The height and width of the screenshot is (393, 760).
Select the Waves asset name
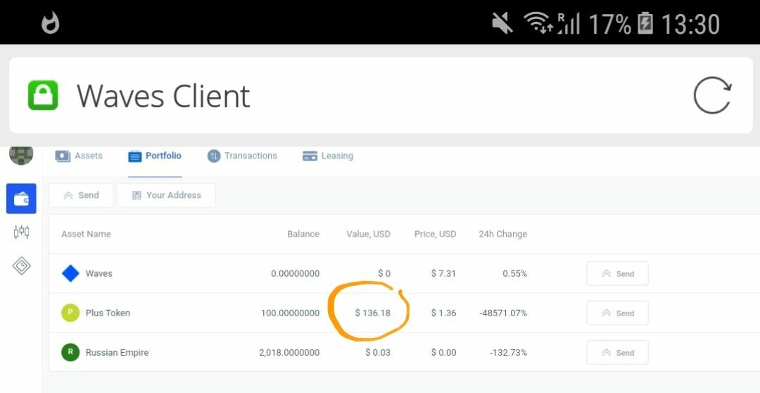point(99,274)
